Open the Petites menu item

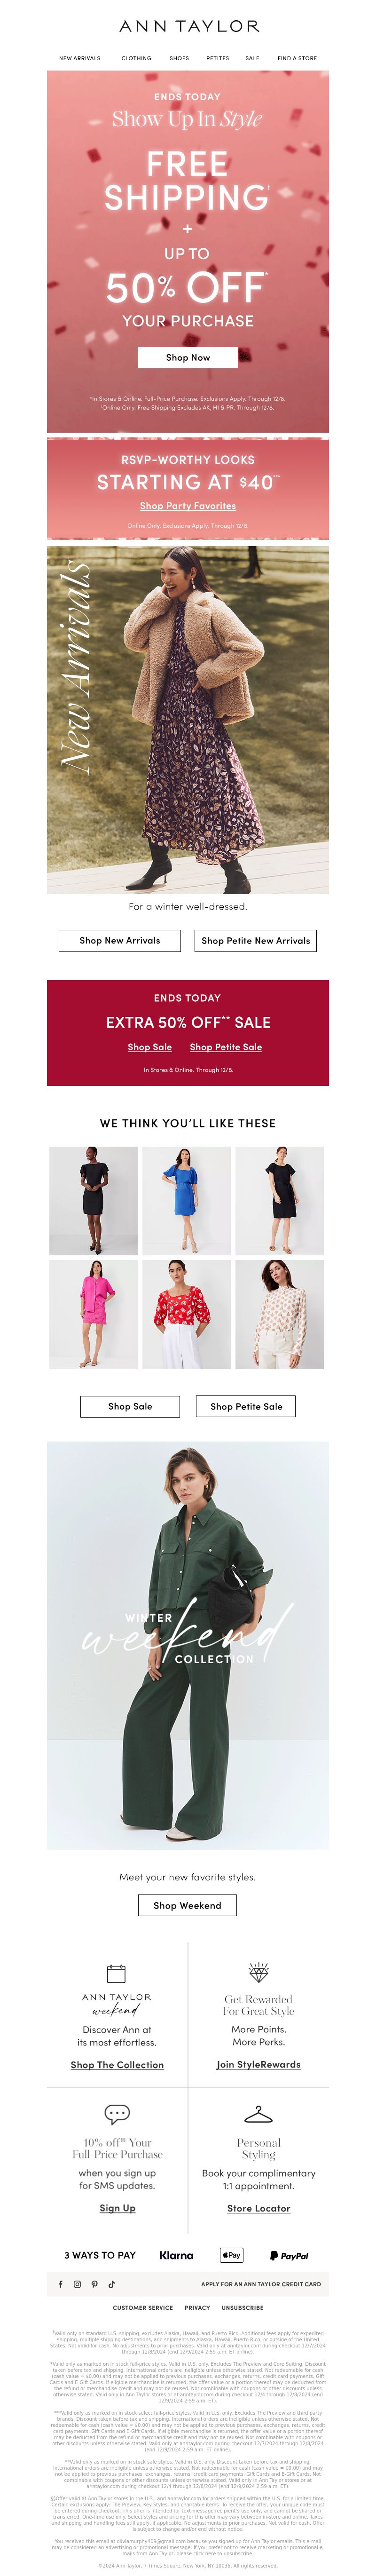(x=217, y=58)
